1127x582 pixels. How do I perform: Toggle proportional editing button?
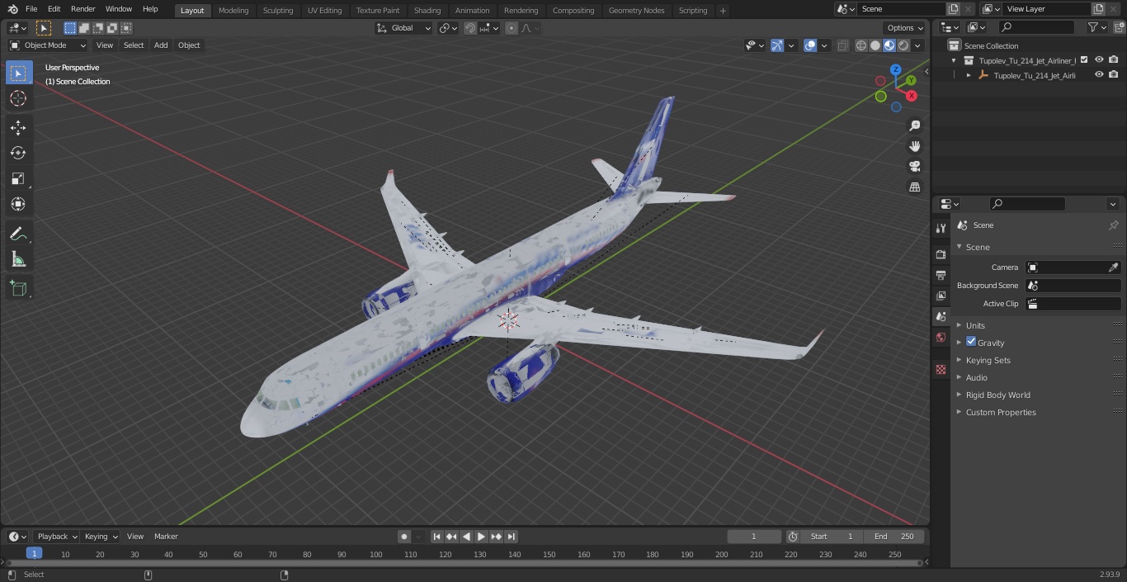pyautogui.click(x=512, y=28)
